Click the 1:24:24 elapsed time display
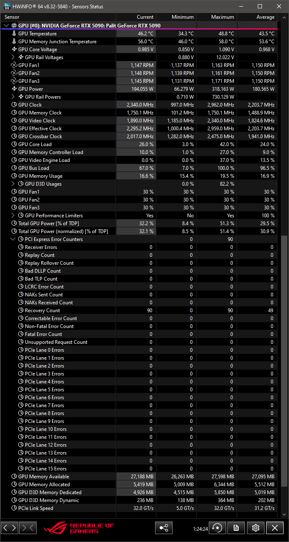Viewport: 289px width, 542px height. (200, 529)
